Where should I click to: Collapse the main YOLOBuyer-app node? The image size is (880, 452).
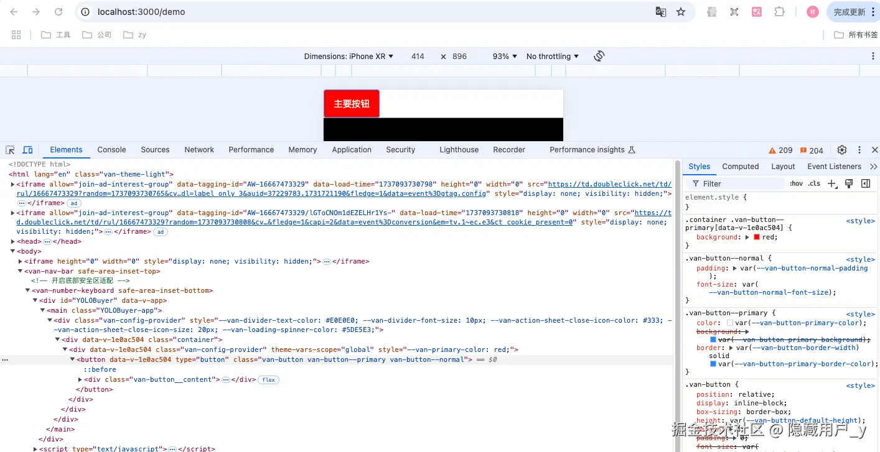(x=43, y=310)
